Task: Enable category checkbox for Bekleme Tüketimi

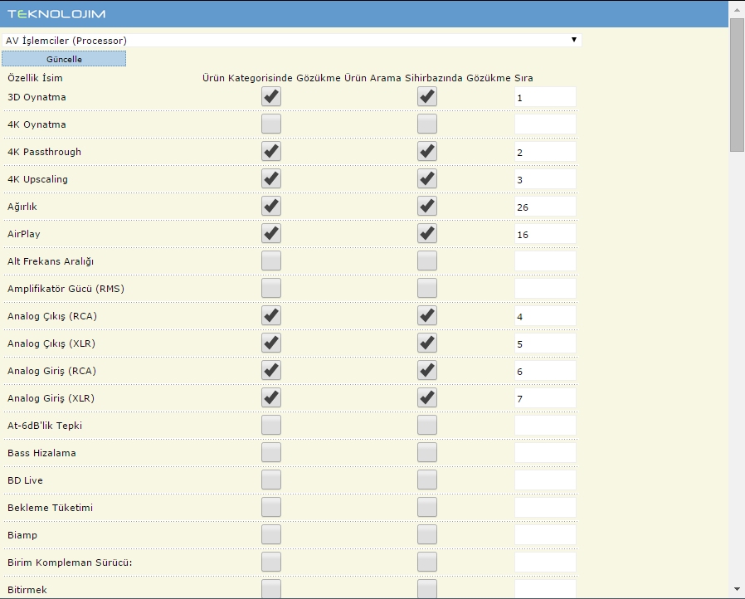Action: [x=270, y=507]
